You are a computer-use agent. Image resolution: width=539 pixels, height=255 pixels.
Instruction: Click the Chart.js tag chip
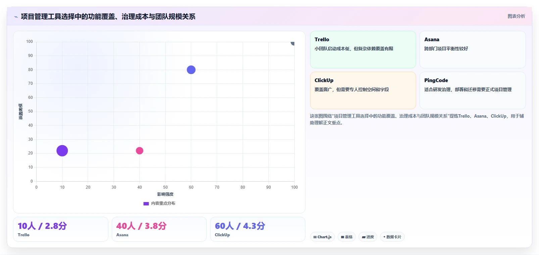(323, 237)
